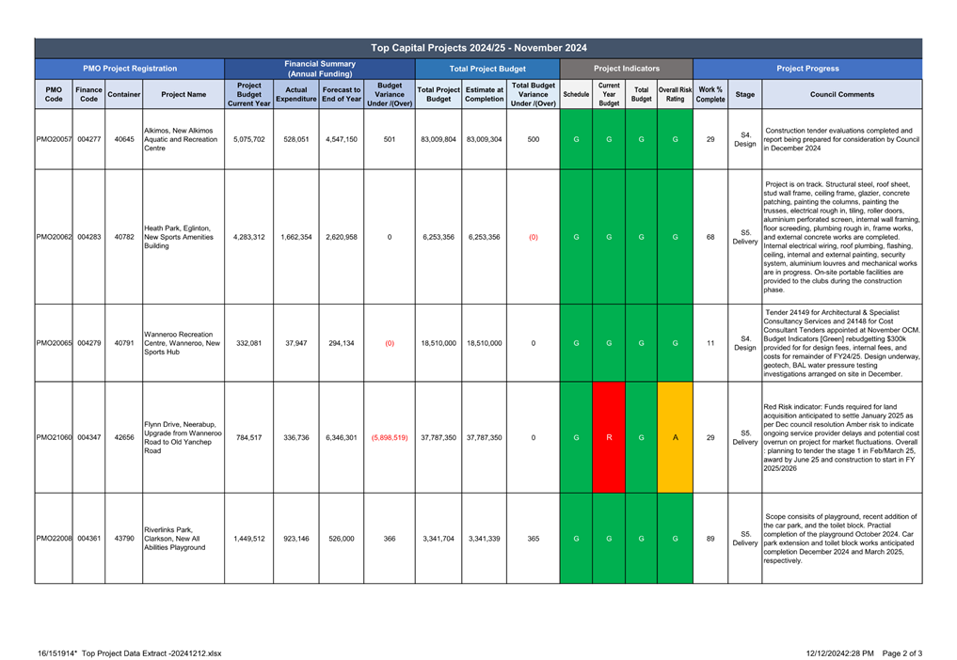Click the red Current Year Budget indicator

609,437
